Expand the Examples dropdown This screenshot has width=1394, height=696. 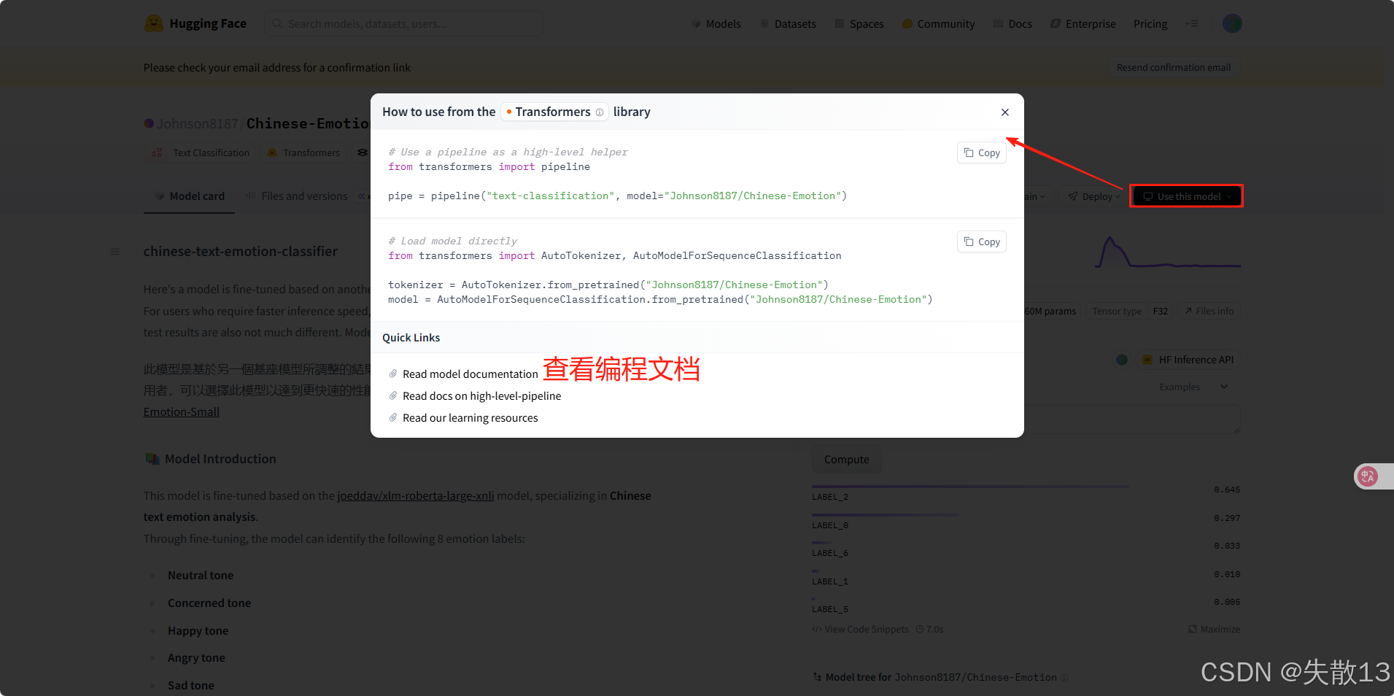(1193, 387)
